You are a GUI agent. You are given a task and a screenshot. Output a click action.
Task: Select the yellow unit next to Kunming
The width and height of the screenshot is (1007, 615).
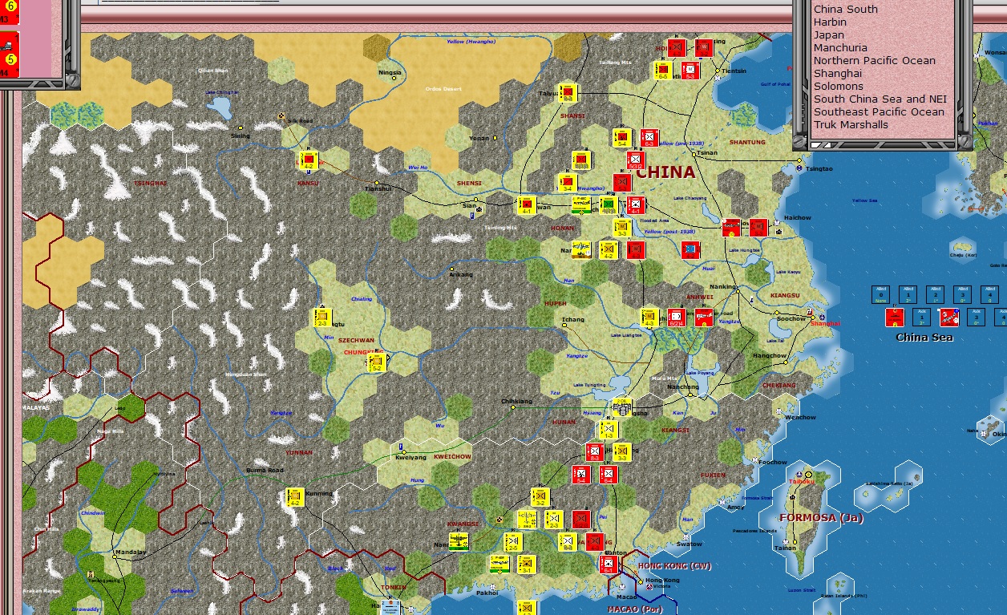294,498
